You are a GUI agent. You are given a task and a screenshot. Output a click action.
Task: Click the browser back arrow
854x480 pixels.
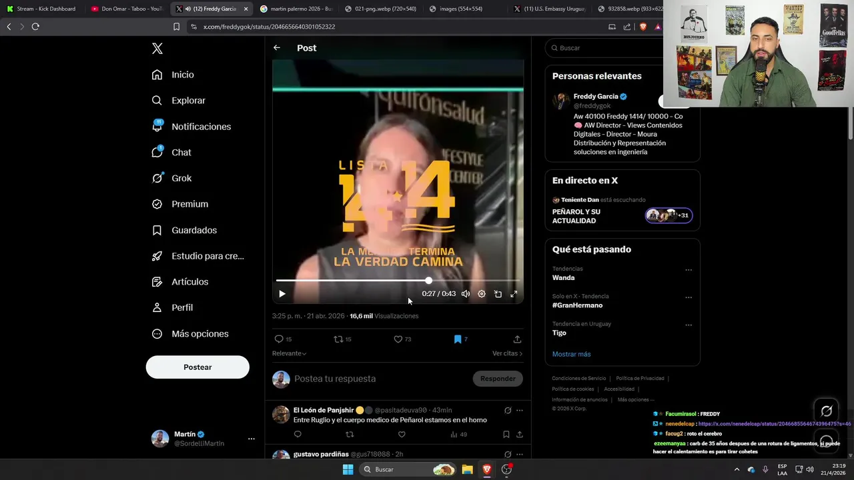coord(9,27)
